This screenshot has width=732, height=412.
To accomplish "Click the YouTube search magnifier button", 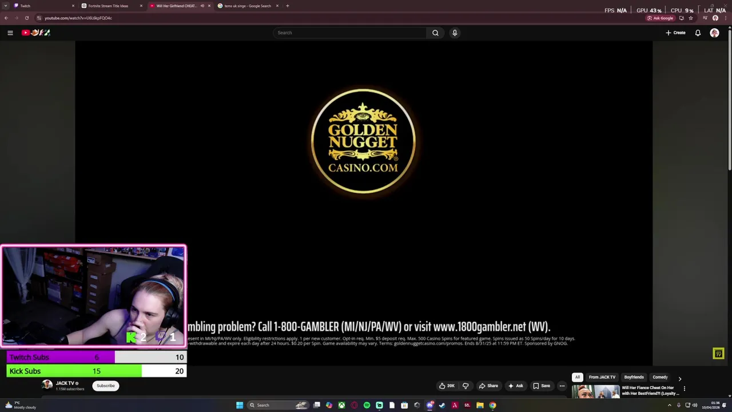I will (435, 33).
